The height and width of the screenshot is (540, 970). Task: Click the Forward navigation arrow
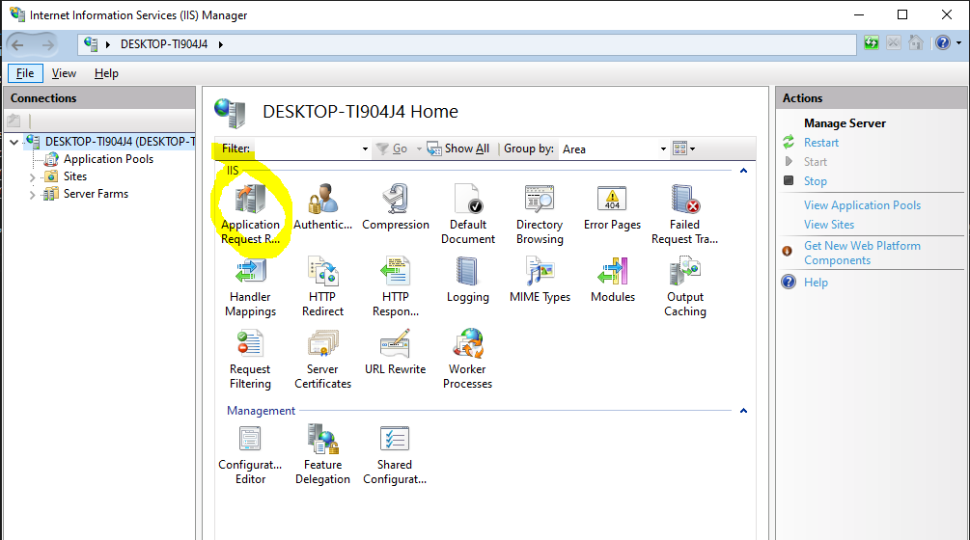point(47,44)
